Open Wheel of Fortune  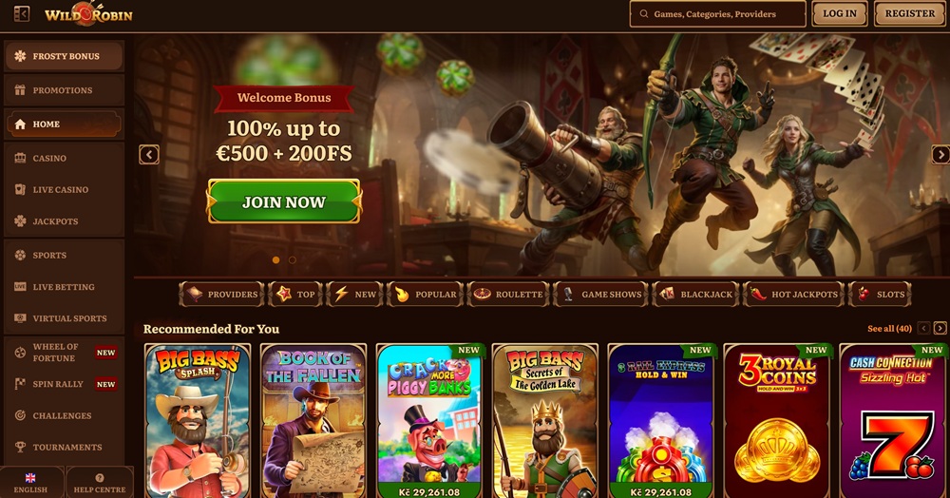click(64, 352)
